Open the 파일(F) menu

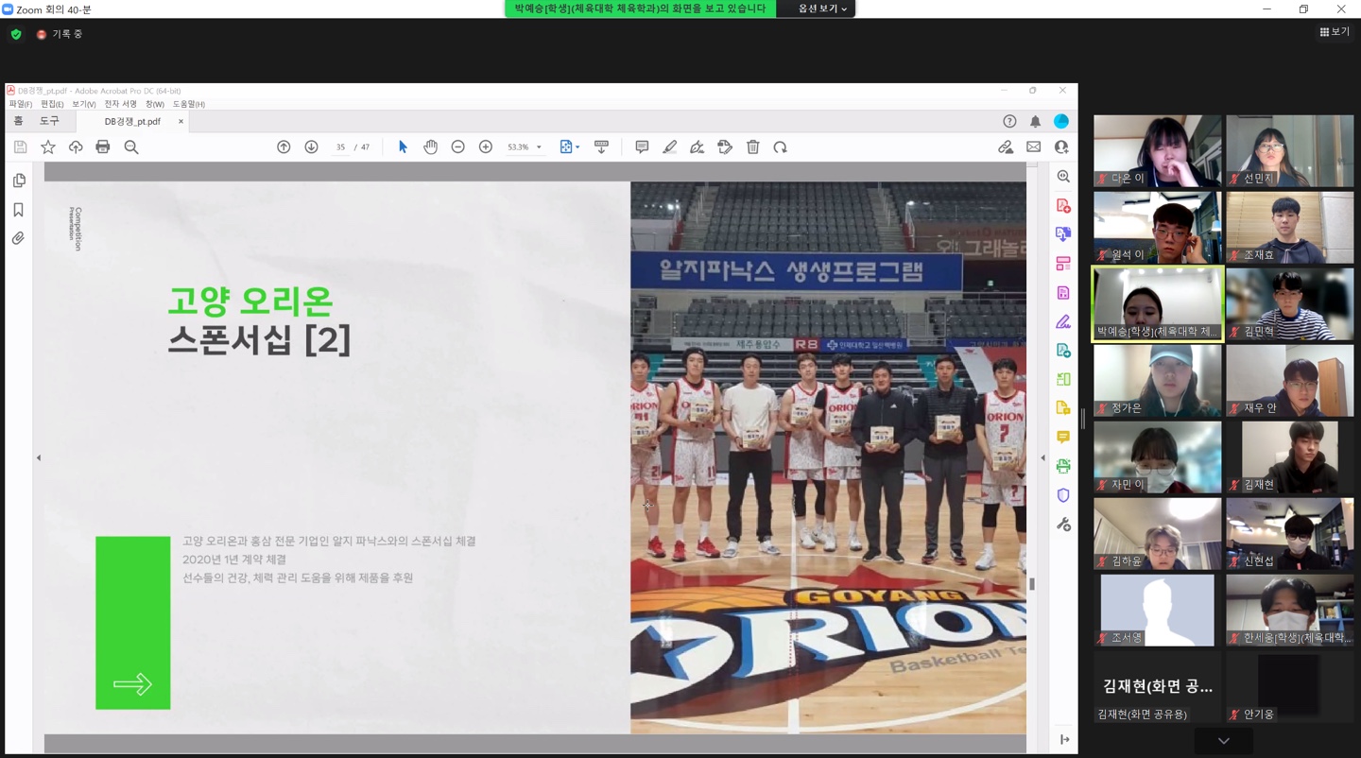pyautogui.click(x=20, y=104)
